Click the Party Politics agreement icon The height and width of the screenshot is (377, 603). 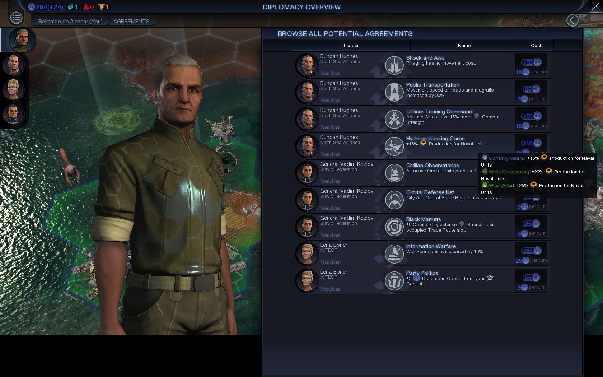(x=394, y=281)
